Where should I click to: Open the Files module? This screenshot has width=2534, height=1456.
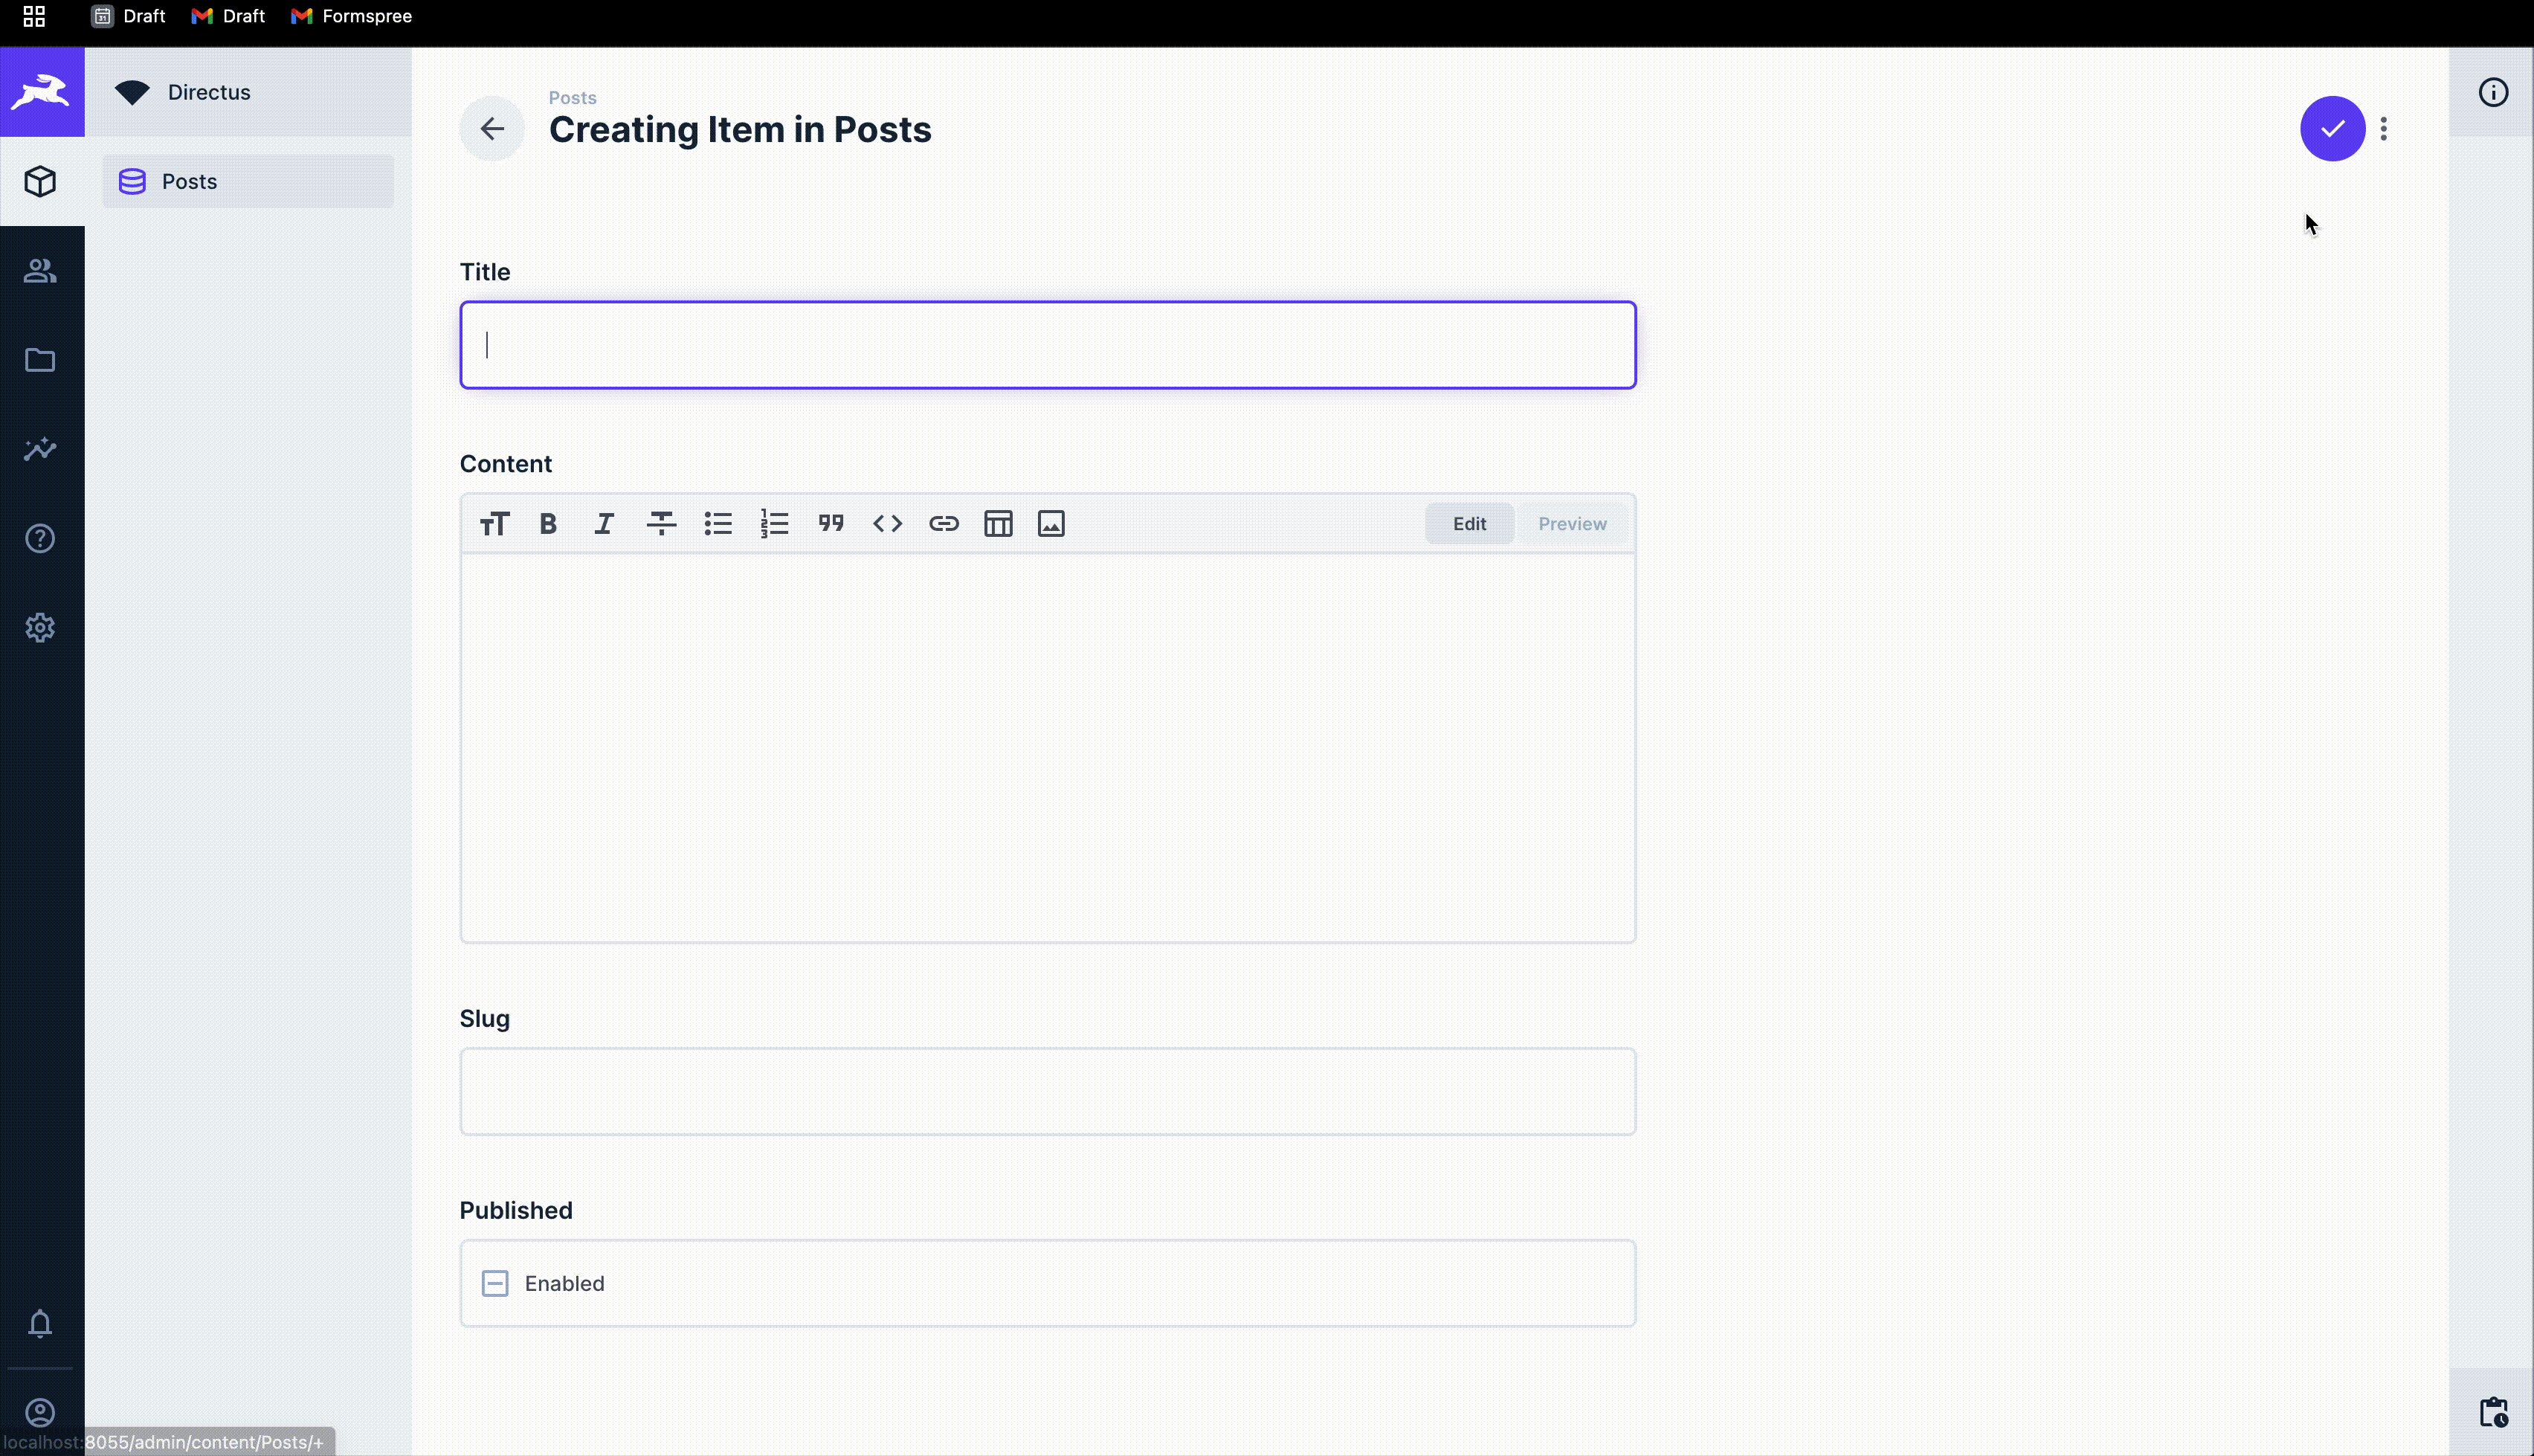point(40,360)
